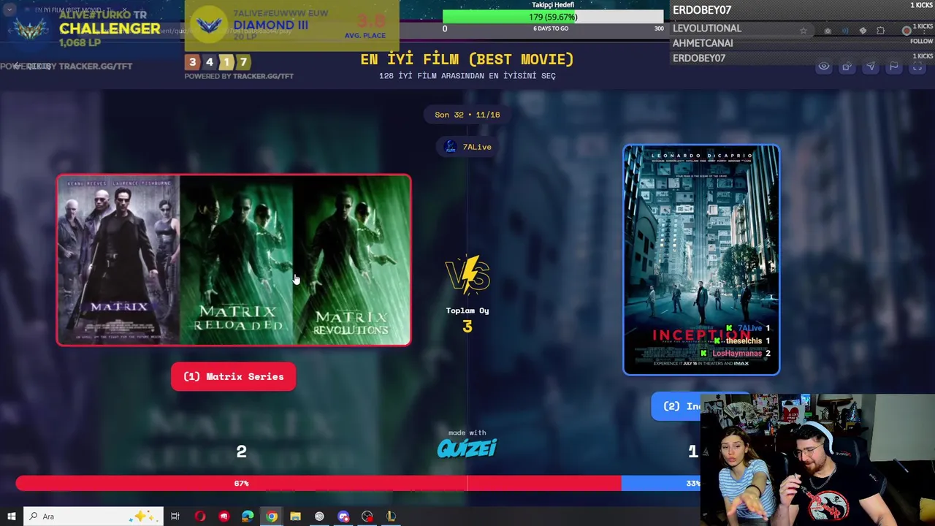
Task: Open the white round app icon on taskbar
Action: click(x=319, y=517)
